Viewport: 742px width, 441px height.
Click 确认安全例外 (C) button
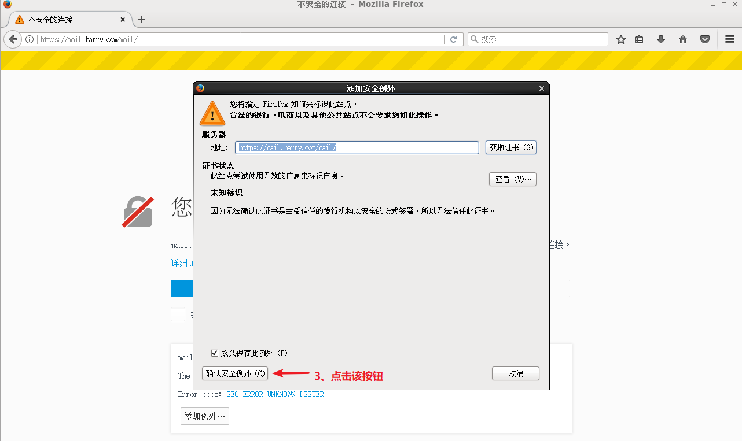click(x=235, y=373)
